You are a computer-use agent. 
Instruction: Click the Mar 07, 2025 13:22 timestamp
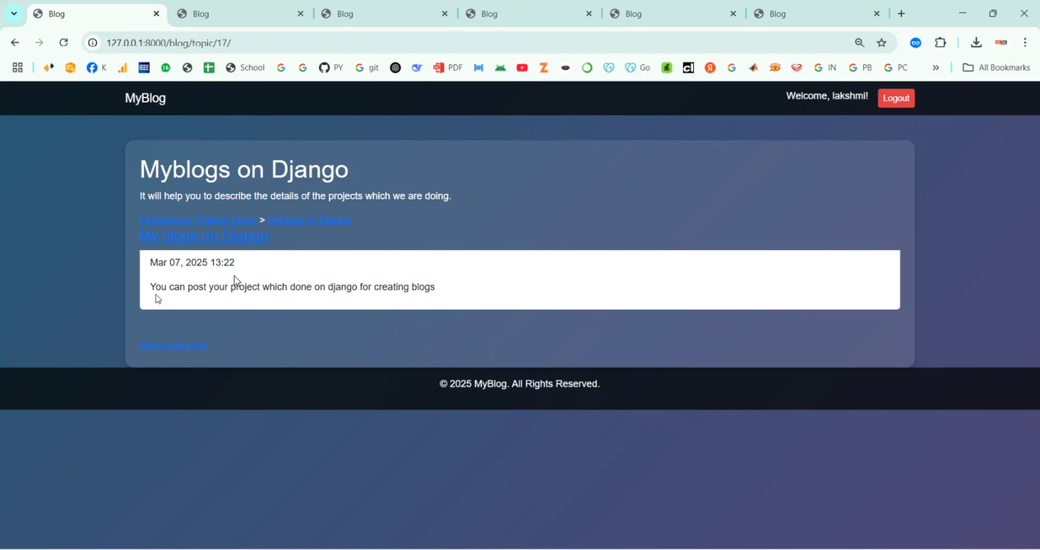click(192, 263)
